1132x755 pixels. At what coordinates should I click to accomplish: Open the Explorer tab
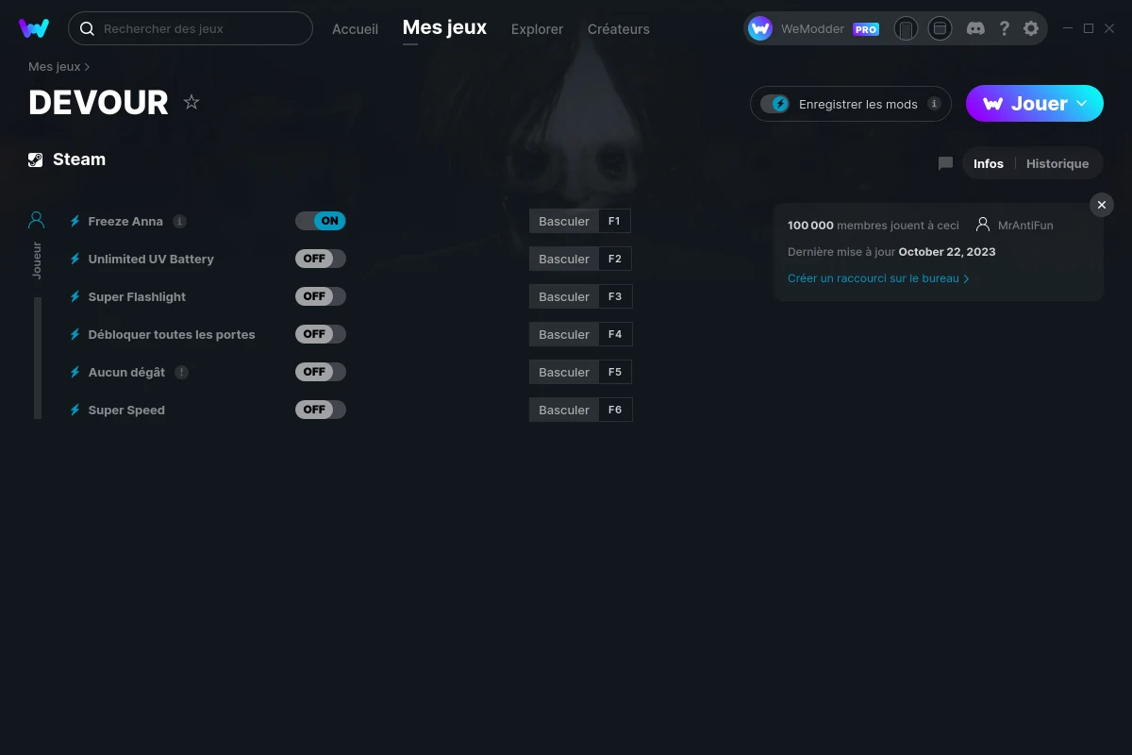[x=537, y=29]
